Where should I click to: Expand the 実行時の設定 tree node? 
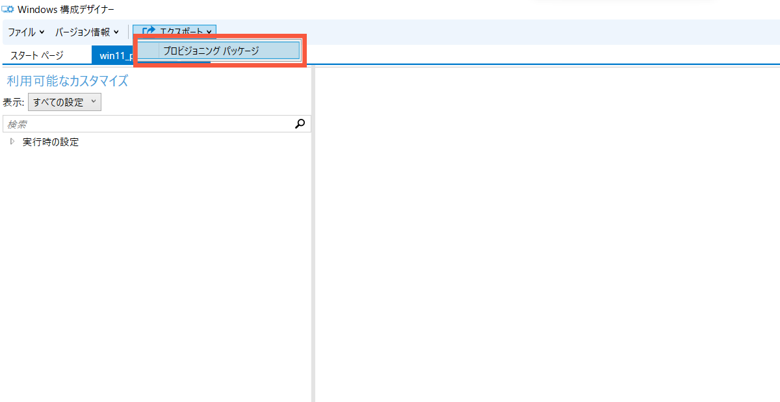(x=11, y=142)
